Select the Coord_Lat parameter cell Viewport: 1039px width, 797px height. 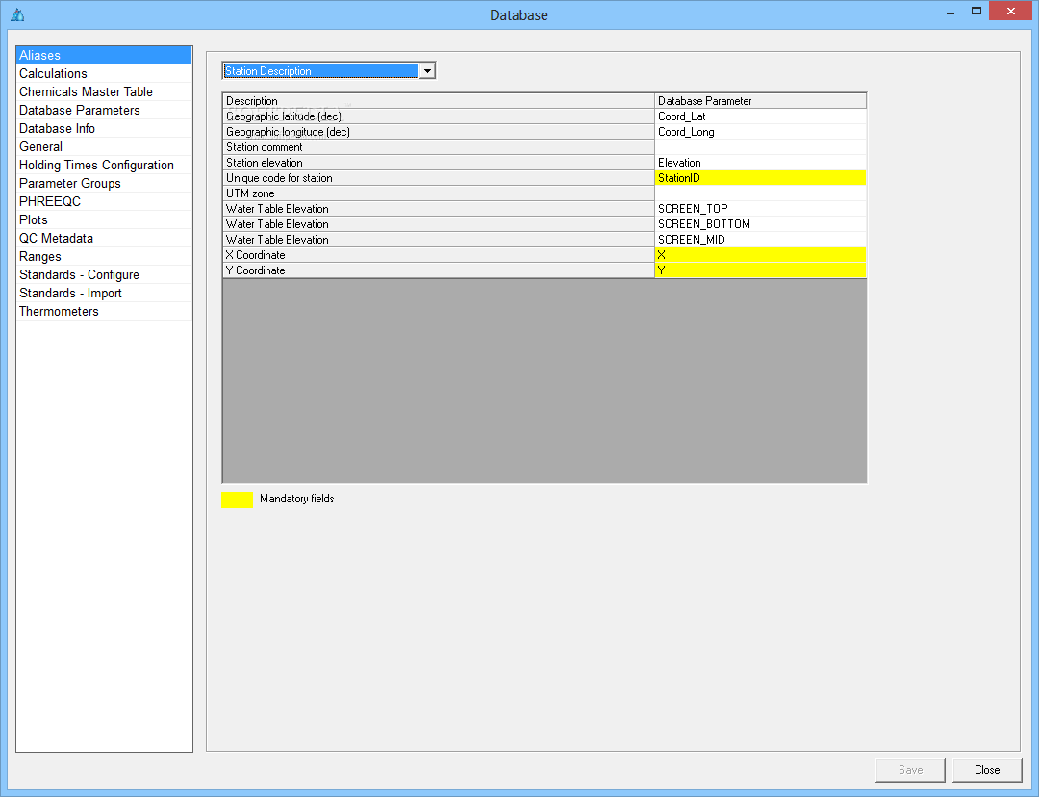760,116
